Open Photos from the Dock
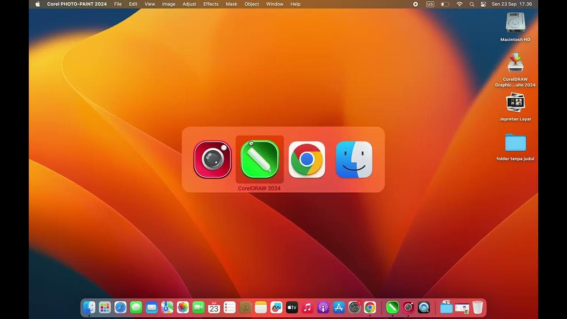The width and height of the screenshot is (567, 319). click(x=183, y=307)
